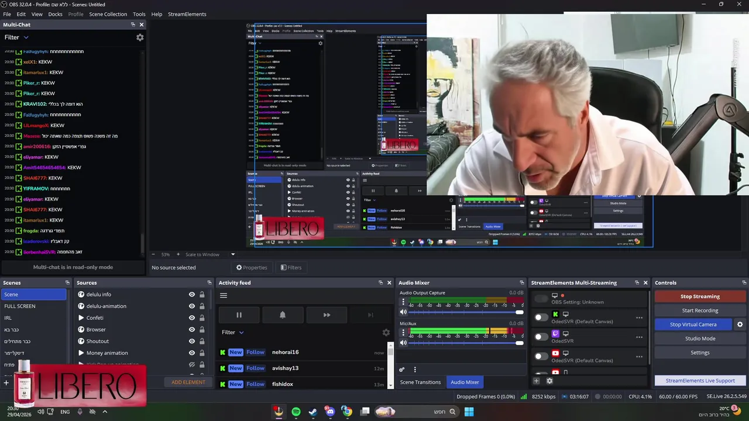Open the Windows Start menu
Image resolution: width=749 pixels, height=421 pixels.
[469, 412]
